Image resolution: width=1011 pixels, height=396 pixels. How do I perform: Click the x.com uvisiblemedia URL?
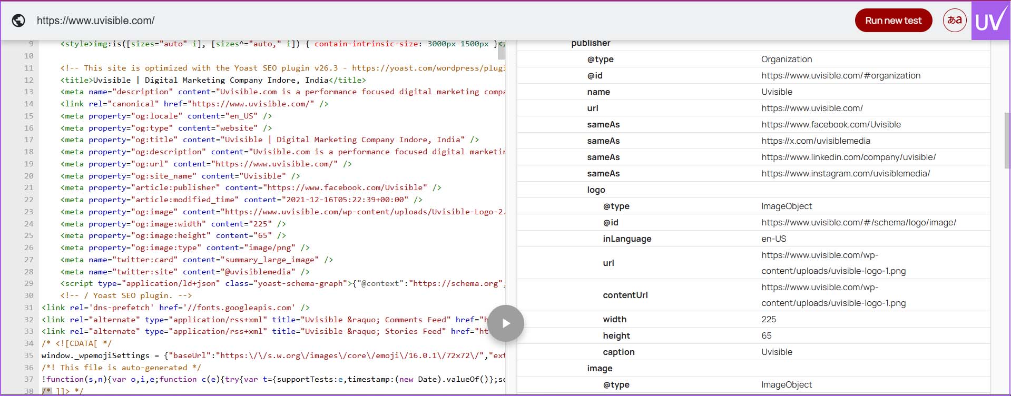pos(815,141)
